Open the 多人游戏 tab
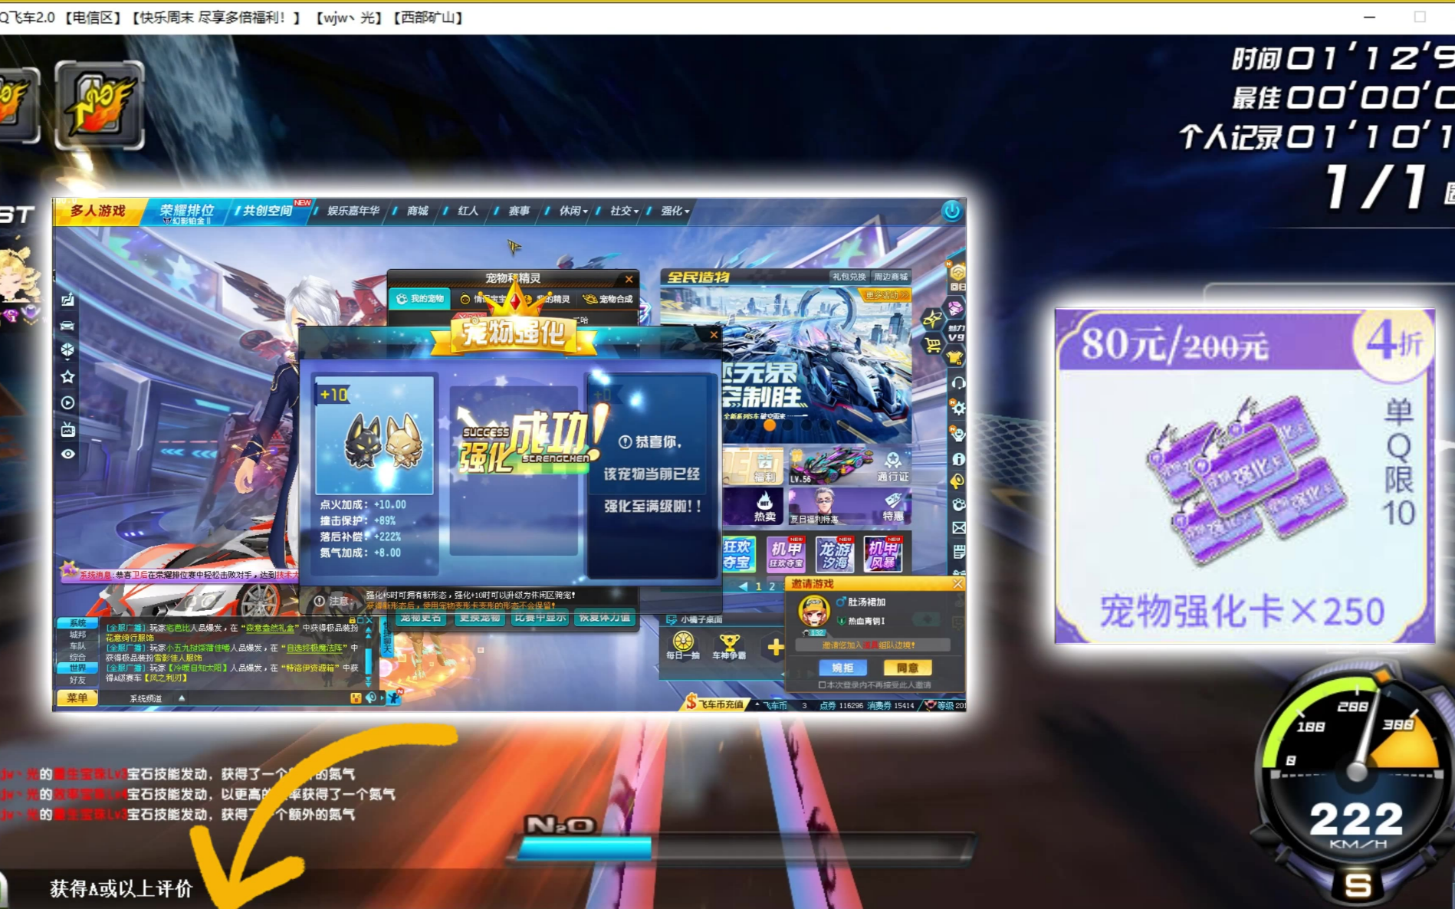This screenshot has width=1455, height=909. 97,211
